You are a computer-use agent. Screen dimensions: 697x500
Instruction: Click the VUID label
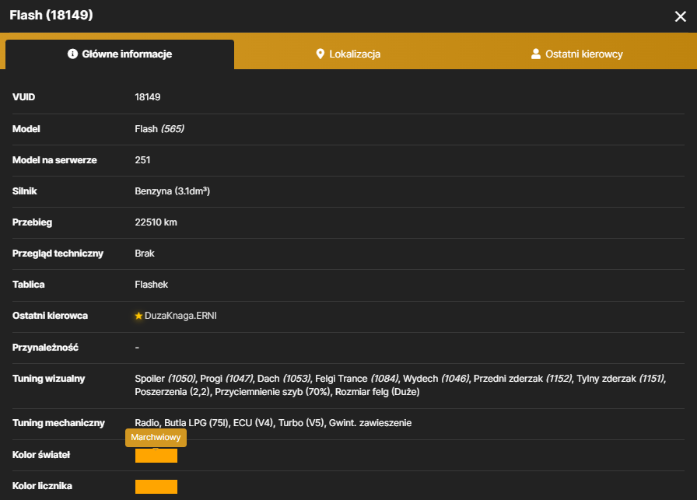click(x=23, y=97)
